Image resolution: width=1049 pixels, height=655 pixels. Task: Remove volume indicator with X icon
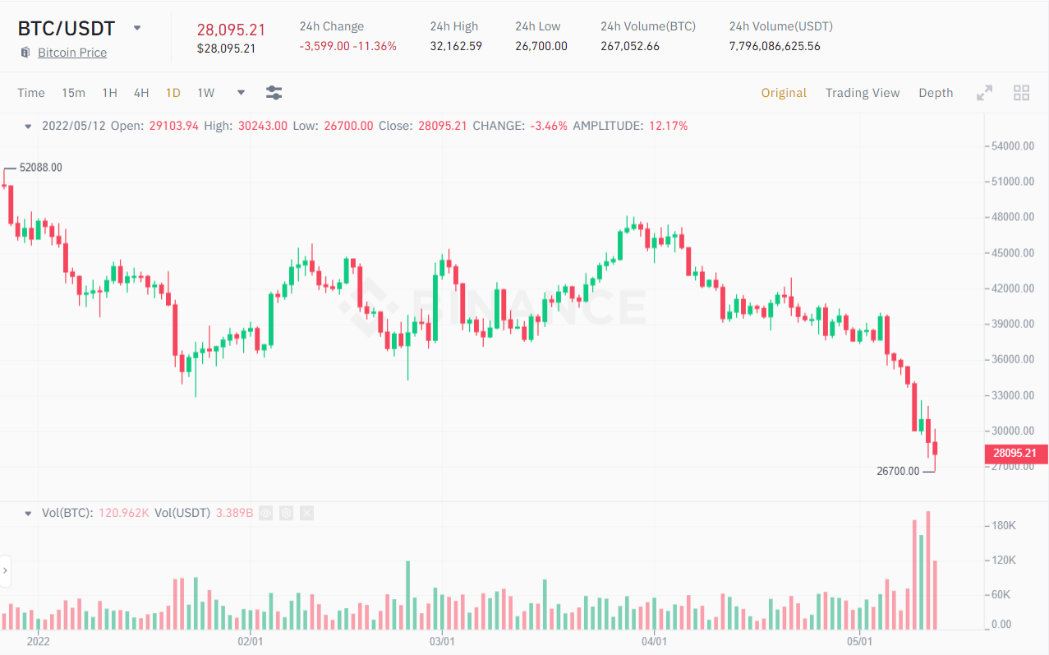click(306, 513)
